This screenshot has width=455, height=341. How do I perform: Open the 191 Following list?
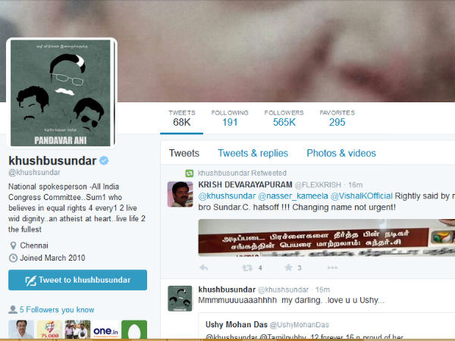coord(230,118)
